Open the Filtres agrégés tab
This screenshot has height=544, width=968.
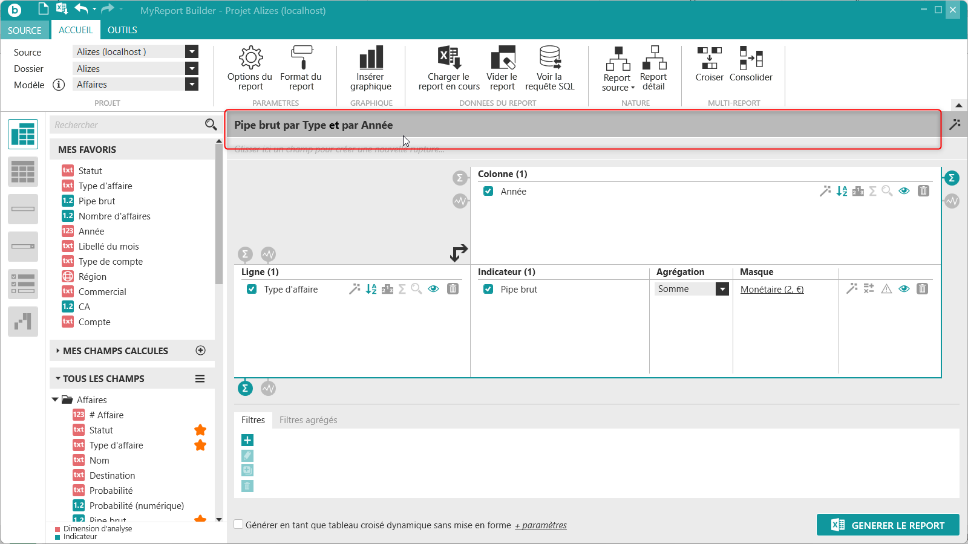308,420
